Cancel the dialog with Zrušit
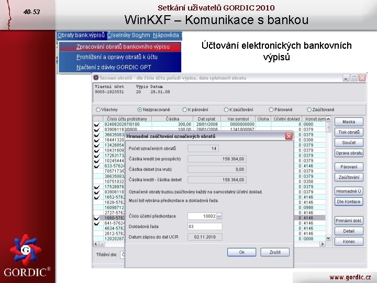This screenshot has width=377, height=283. [275, 252]
